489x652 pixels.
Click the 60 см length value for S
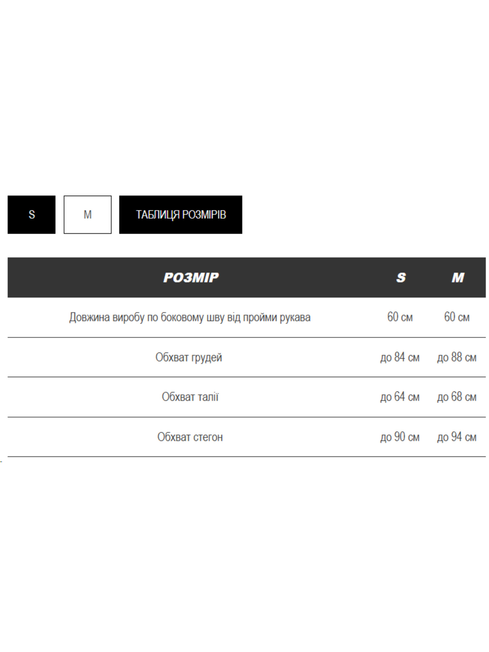(x=400, y=317)
